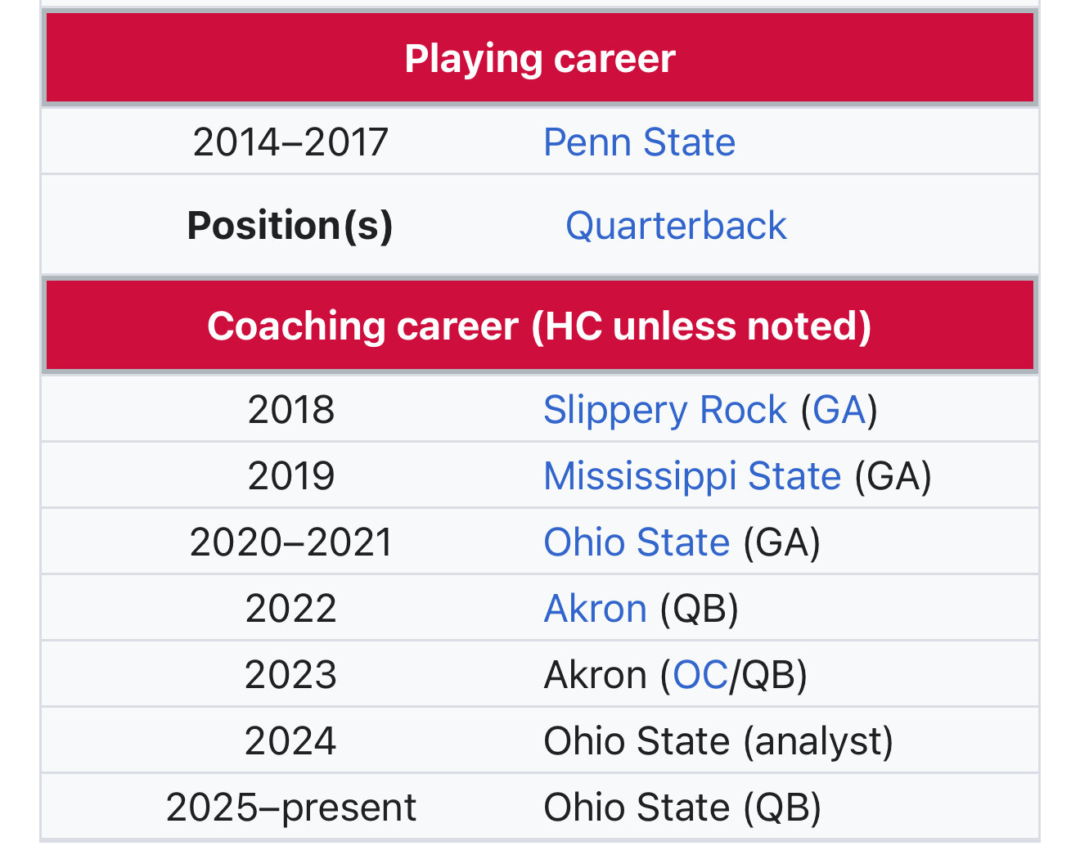Click the 2019 year cell
1080x855 pixels.
291,476
